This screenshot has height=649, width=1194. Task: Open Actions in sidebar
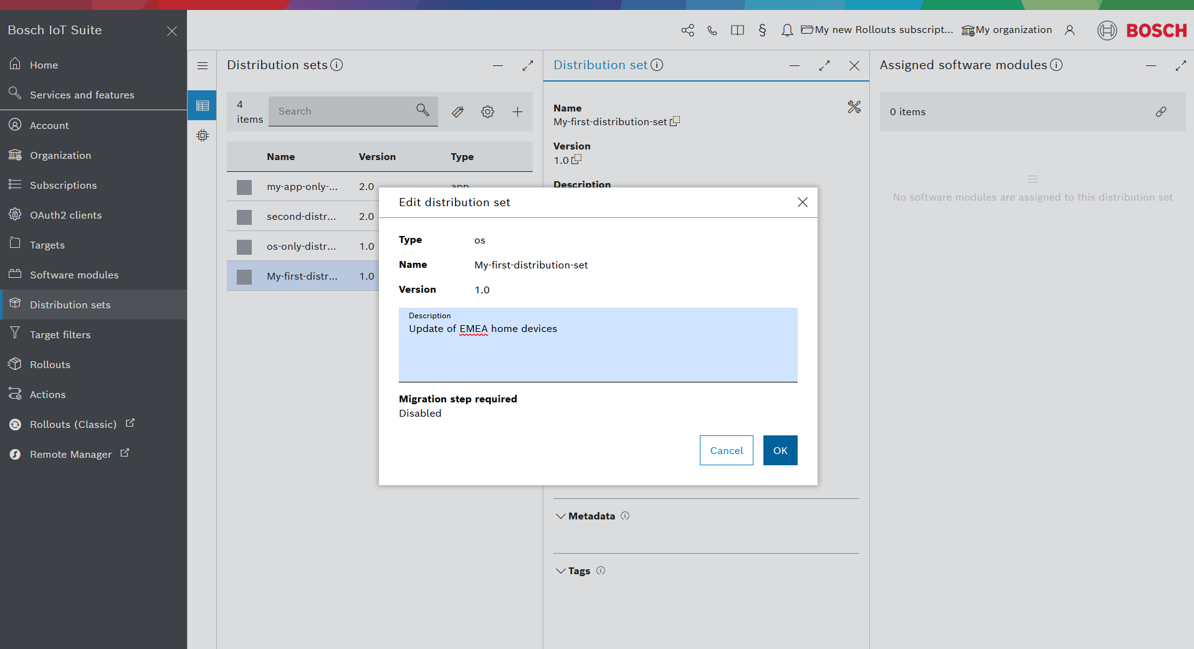[93, 394]
